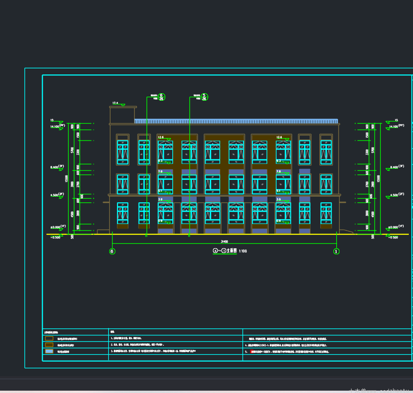The image size is (413, 393).
Task: Select the "31400" overall width dimension
Action: pyautogui.click(x=224, y=241)
